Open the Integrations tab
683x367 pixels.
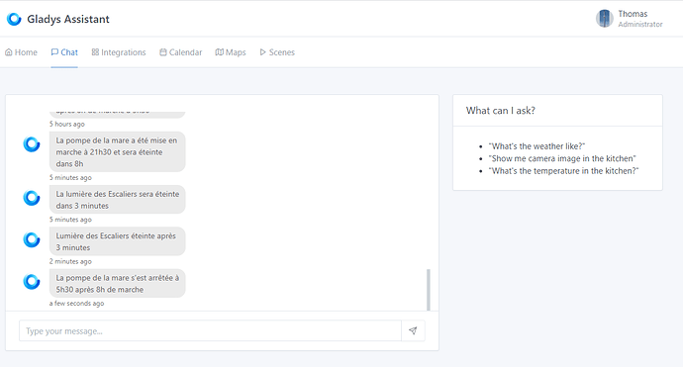point(119,52)
